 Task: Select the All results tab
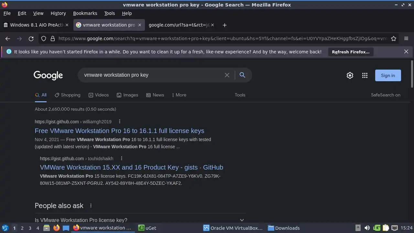coord(41,95)
